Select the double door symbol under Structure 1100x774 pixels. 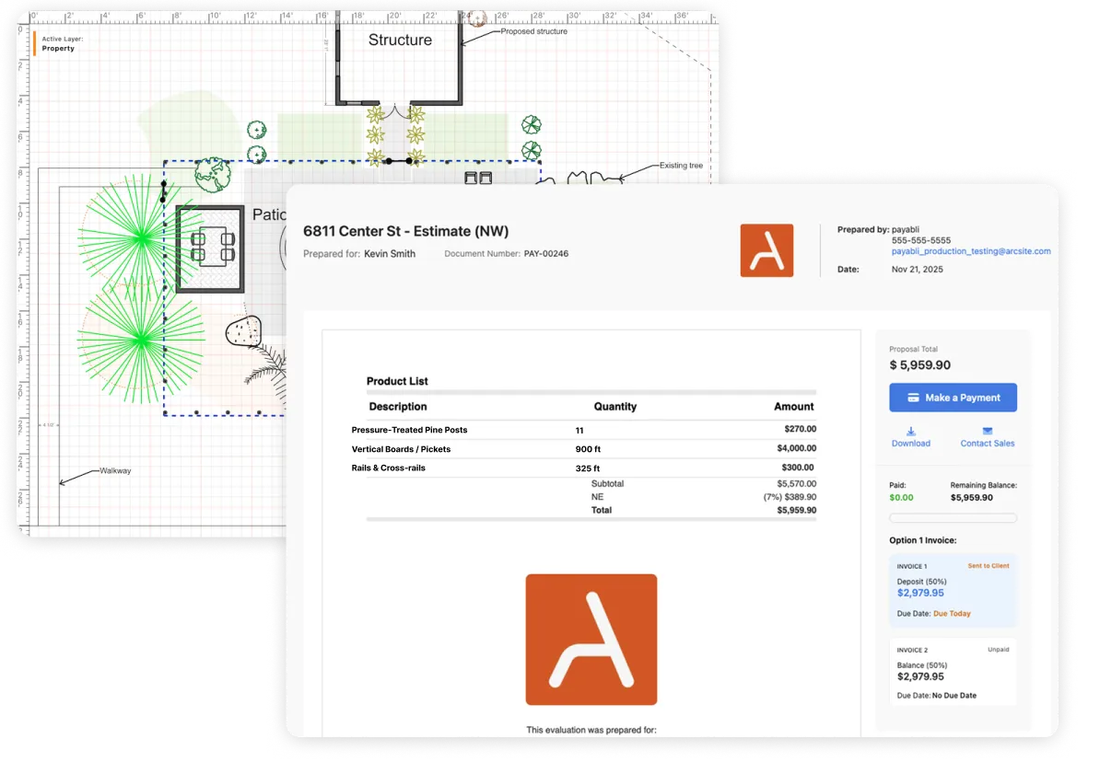(395, 111)
